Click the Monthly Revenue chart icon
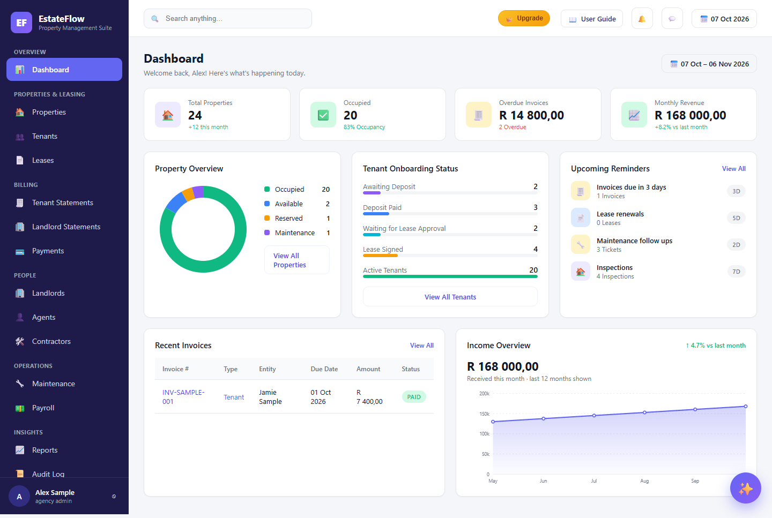This screenshot has height=518, width=772. [x=634, y=115]
